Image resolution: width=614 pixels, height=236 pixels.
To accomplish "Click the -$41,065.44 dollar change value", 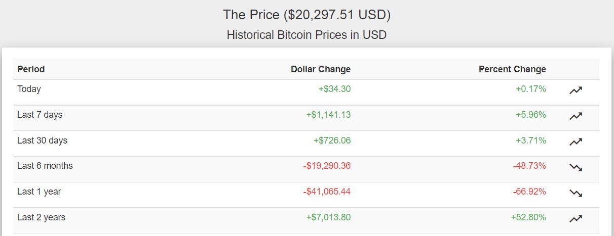I will 327,192.
